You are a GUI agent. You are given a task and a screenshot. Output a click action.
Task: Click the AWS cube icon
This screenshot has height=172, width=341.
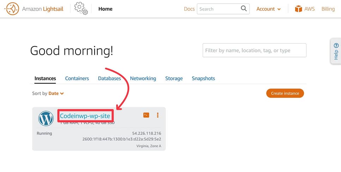tap(299, 9)
